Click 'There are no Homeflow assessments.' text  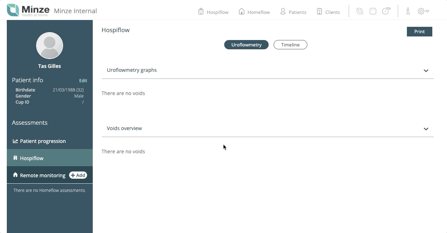coord(49,190)
